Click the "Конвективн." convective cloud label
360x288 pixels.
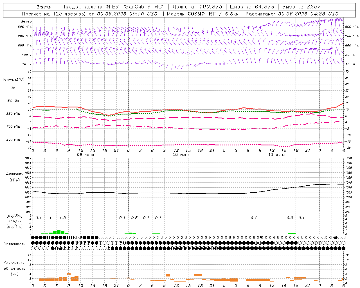(14, 263)
